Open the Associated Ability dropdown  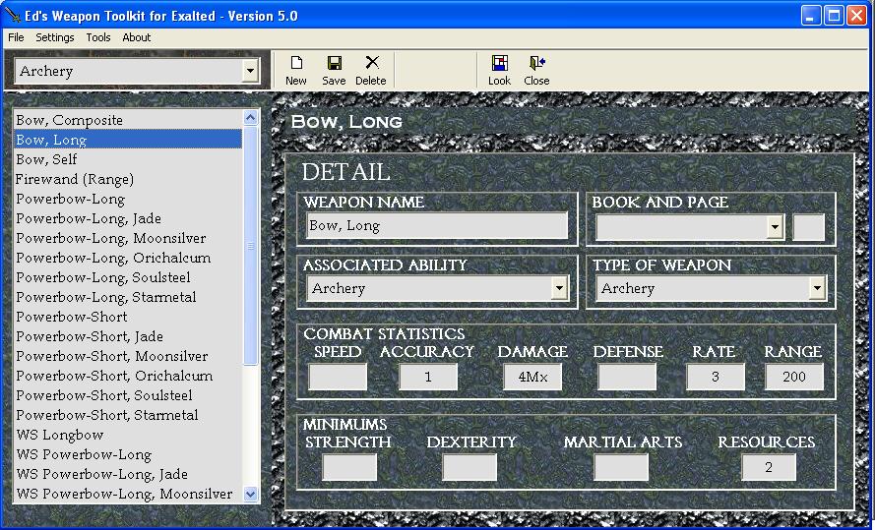pyautogui.click(x=559, y=288)
